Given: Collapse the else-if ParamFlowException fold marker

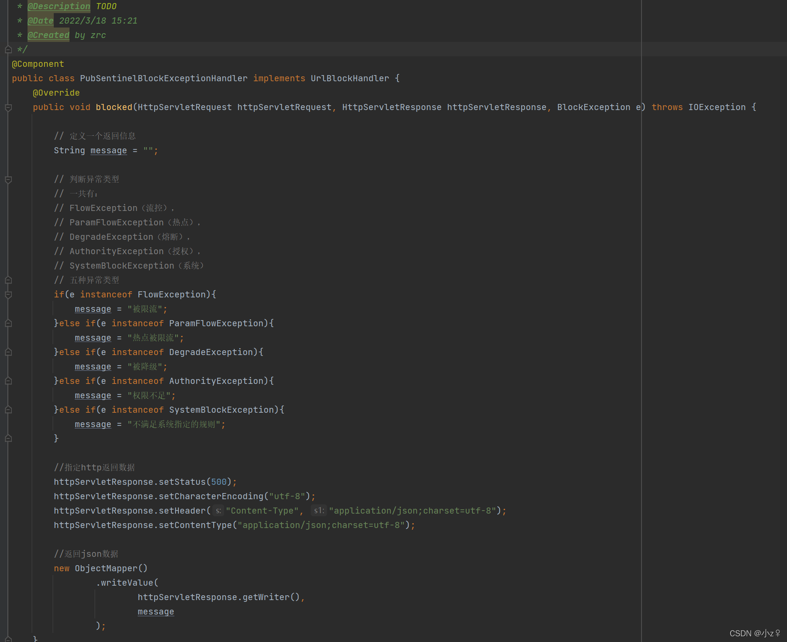Looking at the screenshot, I should pyautogui.click(x=8, y=324).
